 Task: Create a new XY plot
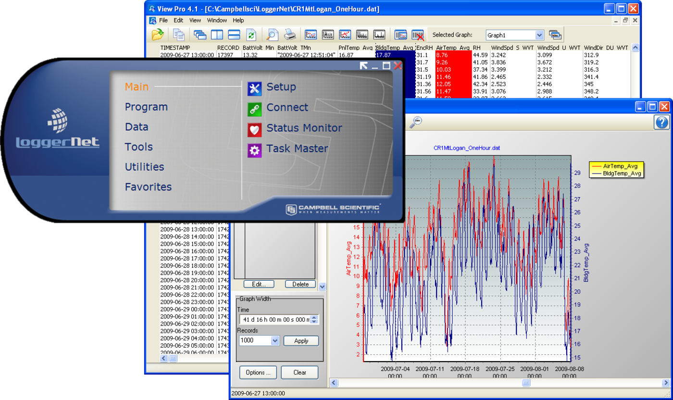pyautogui.click(x=345, y=35)
